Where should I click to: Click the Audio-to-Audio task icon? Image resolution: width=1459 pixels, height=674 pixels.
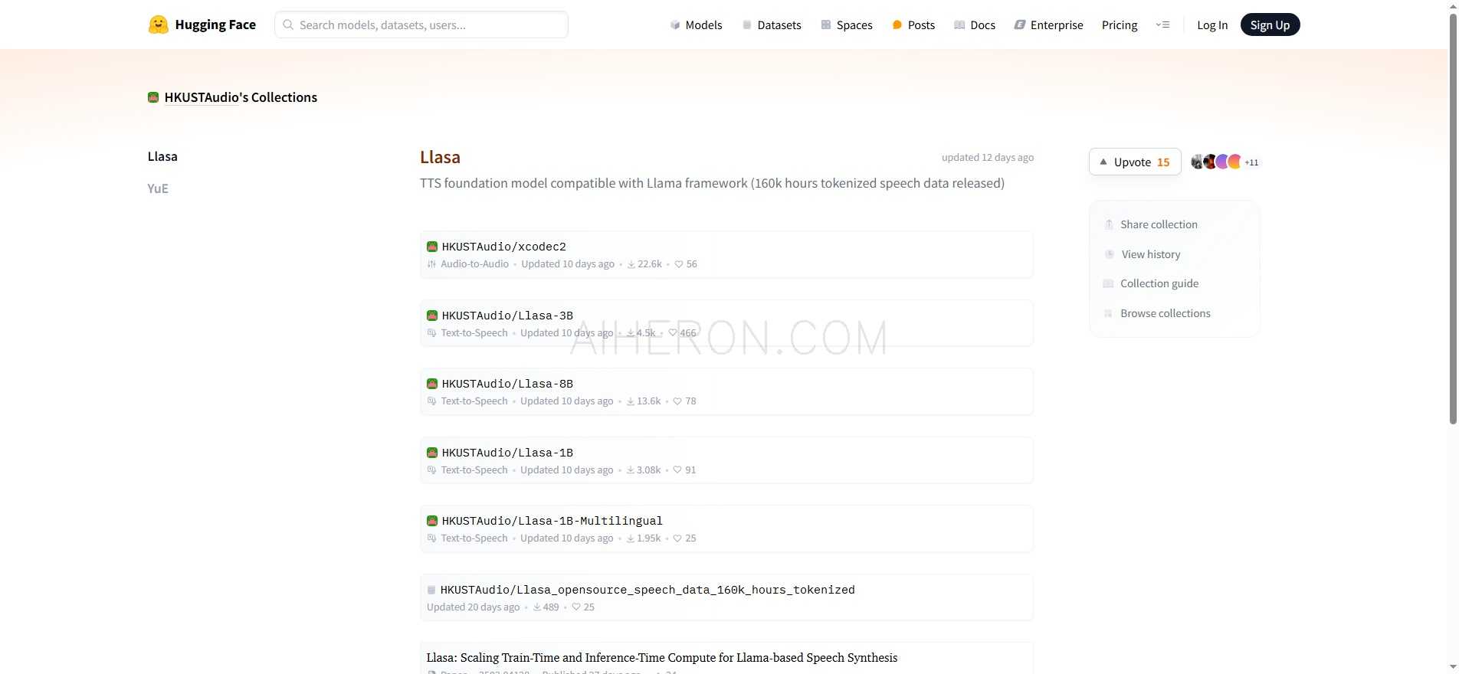431,264
